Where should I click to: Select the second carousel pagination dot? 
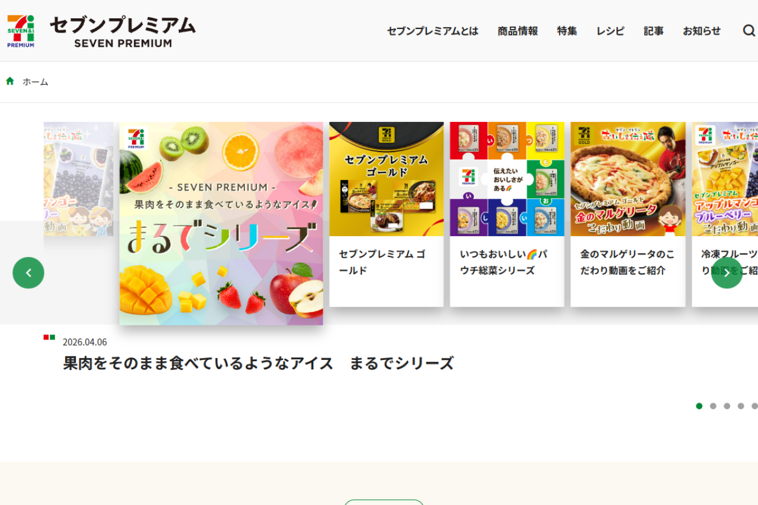pos(713,406)
